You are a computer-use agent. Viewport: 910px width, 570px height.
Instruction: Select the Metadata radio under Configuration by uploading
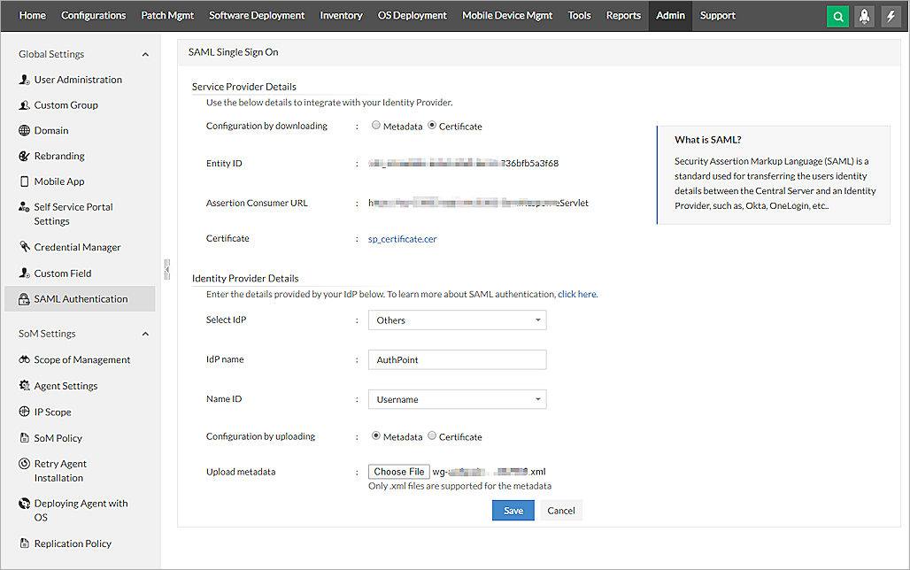(375, 436)
